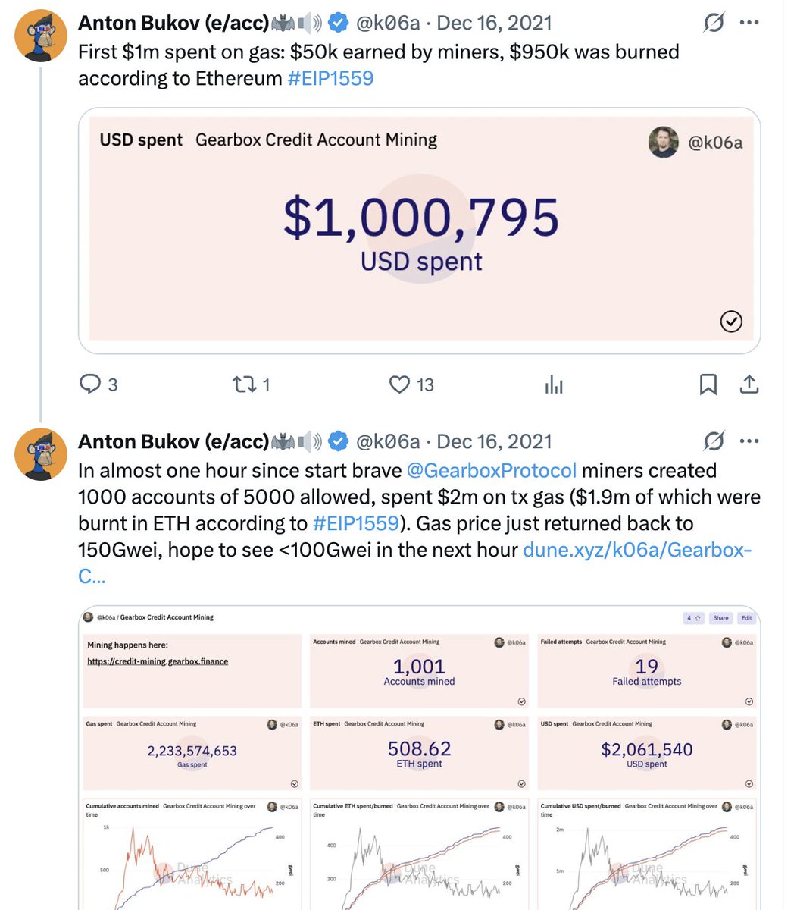Open the Dune dashboard screenshot image

(x=419, y=757)
